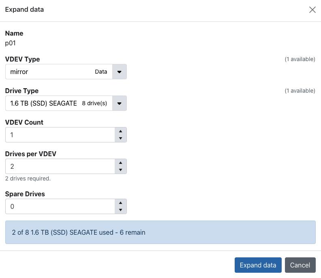This screenshot has width=321, height=278.
Task: Click the 'Spare Drives' label
Action: click(25, 194)
